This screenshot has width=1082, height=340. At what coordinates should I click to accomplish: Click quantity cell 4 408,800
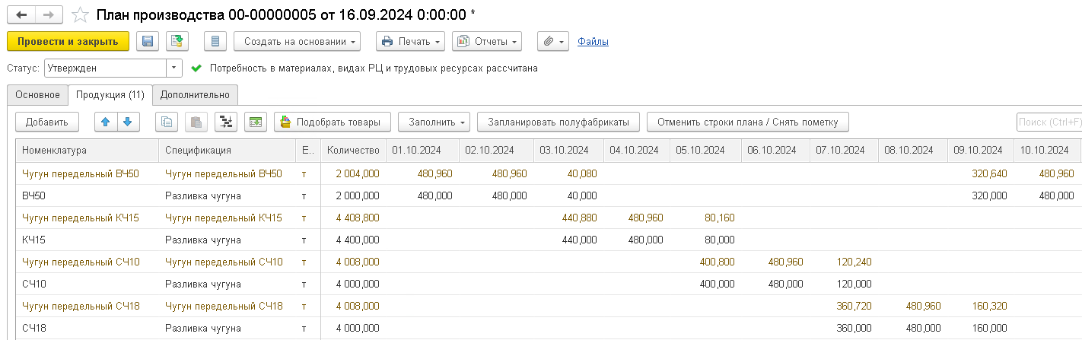coord(353,218)
